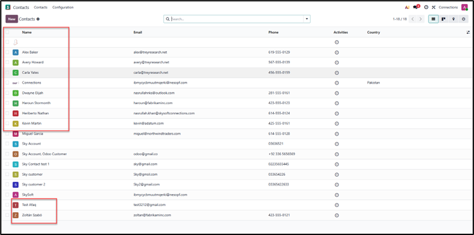Click phone +92 336 5656569
Screen dimensions: 474x235
click(x=282, y=154)
